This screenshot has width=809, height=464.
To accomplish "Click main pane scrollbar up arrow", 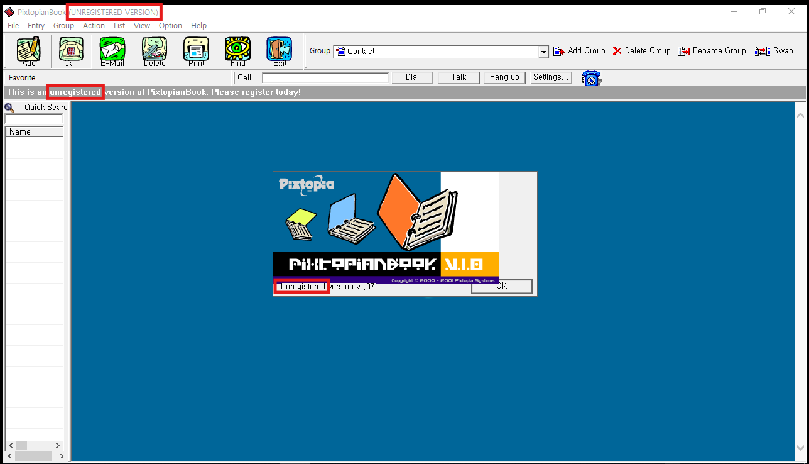I will 800,116.
